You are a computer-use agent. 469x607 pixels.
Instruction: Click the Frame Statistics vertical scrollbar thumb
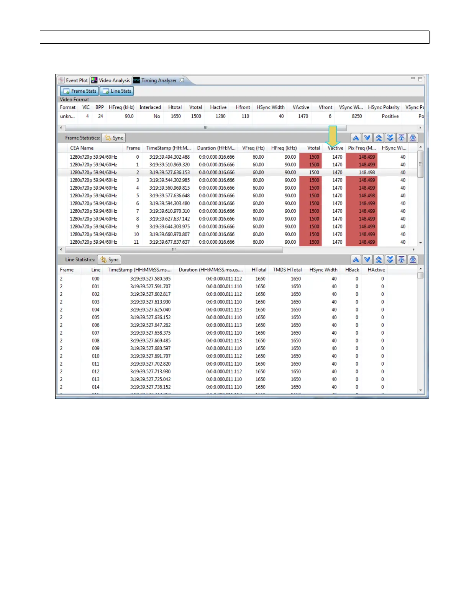tap(420, 164)
